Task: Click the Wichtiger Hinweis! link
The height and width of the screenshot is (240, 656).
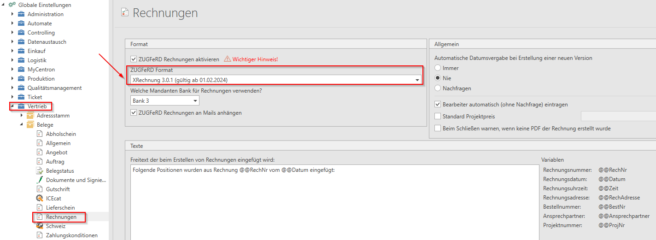Action: pyautogui.click(x=255, y=59)
